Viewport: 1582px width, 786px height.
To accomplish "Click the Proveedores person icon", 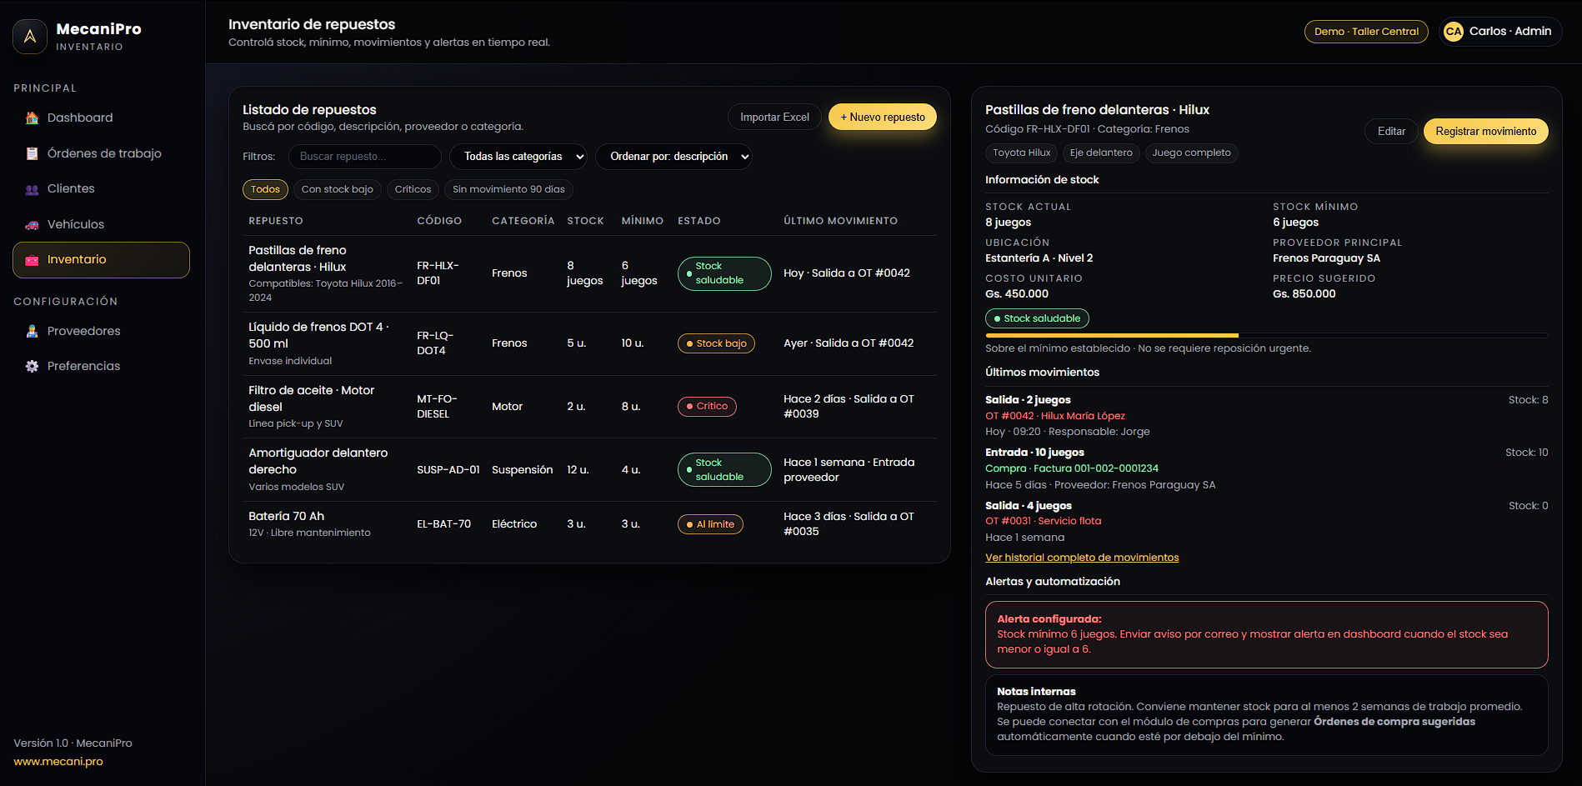I will (32, 331).
